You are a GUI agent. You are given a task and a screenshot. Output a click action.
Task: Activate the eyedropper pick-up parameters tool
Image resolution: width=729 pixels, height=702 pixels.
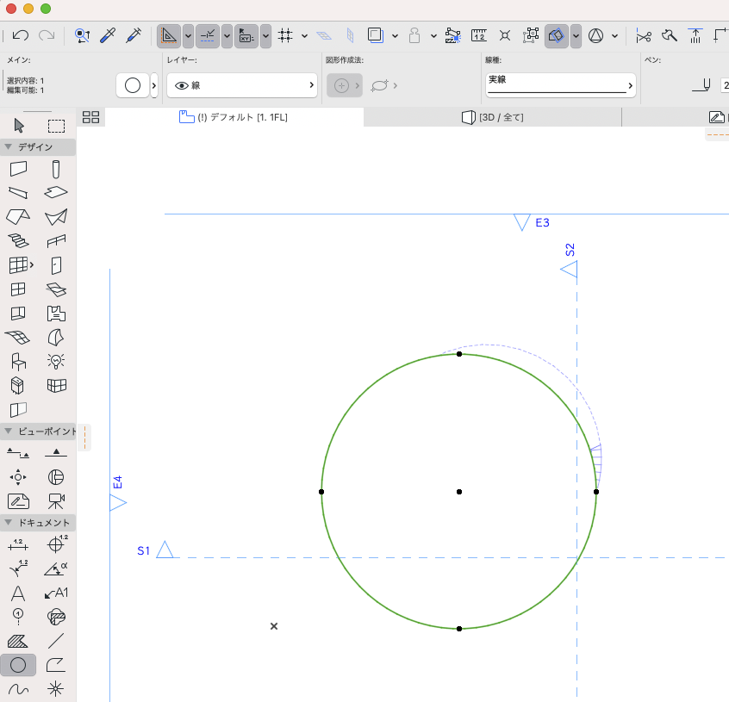coord(108,35)
